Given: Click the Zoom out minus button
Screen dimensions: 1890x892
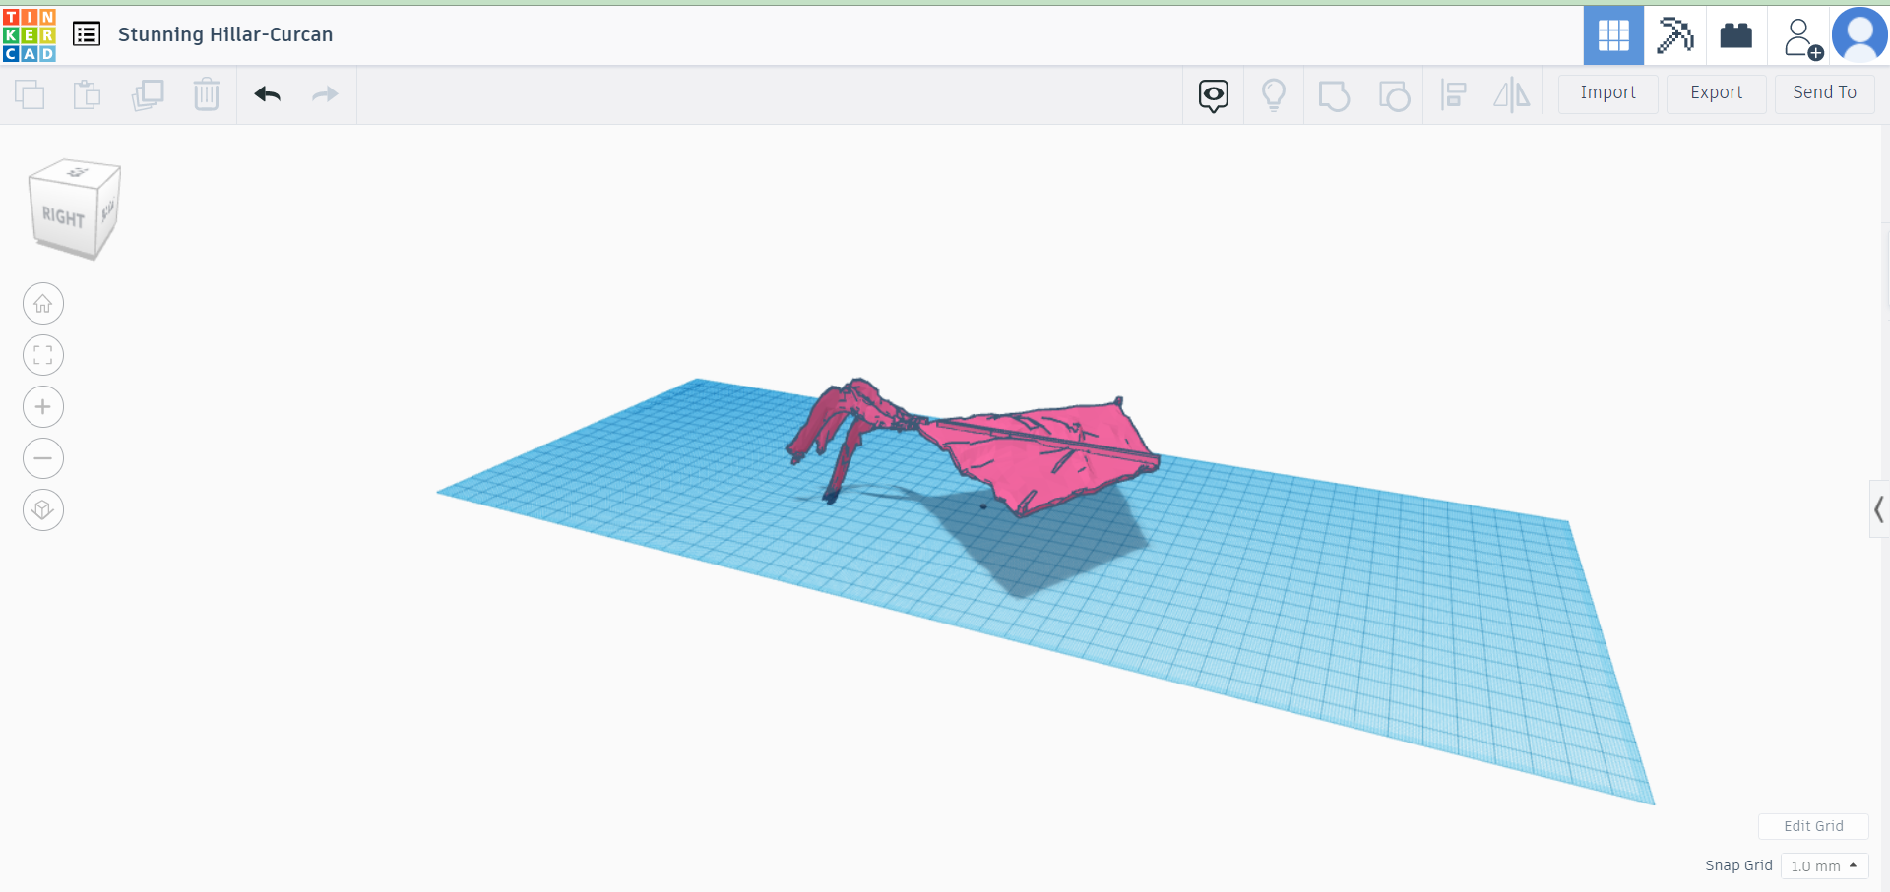Looking at the screenshot, I should 43,458.
